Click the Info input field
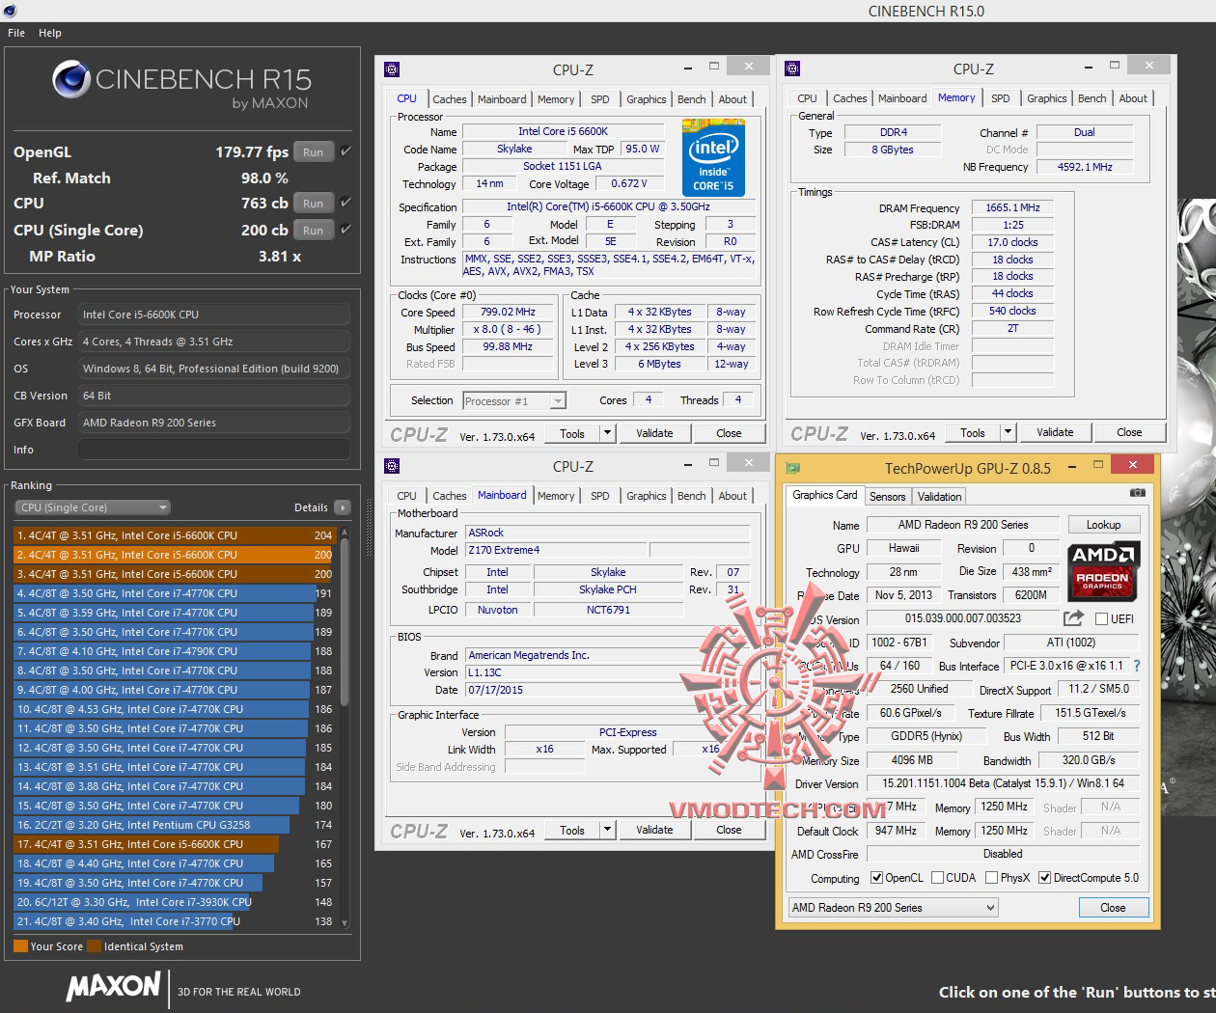1216x1013 pixels. point(214,450)
